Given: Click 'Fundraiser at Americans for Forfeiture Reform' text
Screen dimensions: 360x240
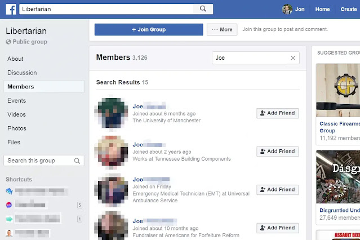Looking at the screenshot, I should click(186, 235).
